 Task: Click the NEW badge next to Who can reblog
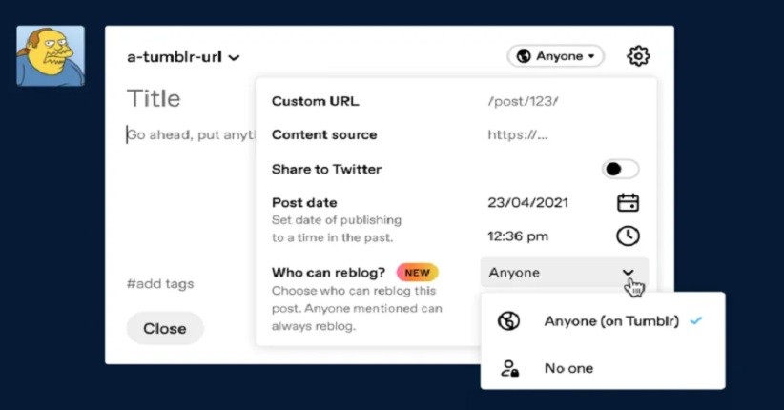tap(417, 273)
